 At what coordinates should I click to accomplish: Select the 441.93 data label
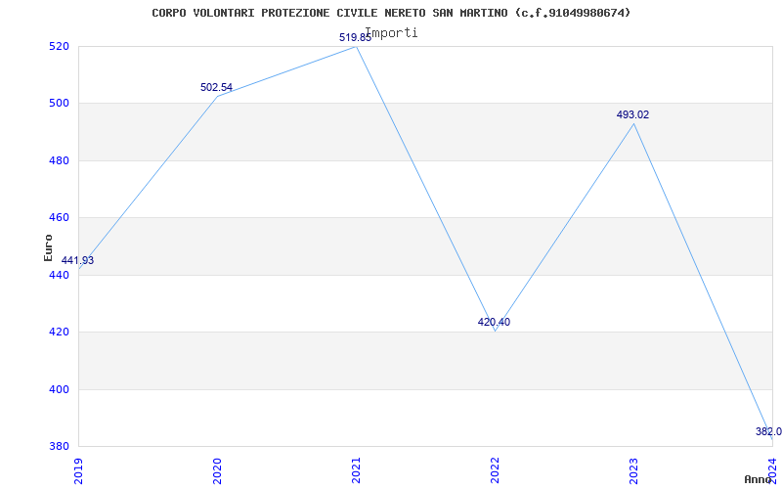pos(77,260)
